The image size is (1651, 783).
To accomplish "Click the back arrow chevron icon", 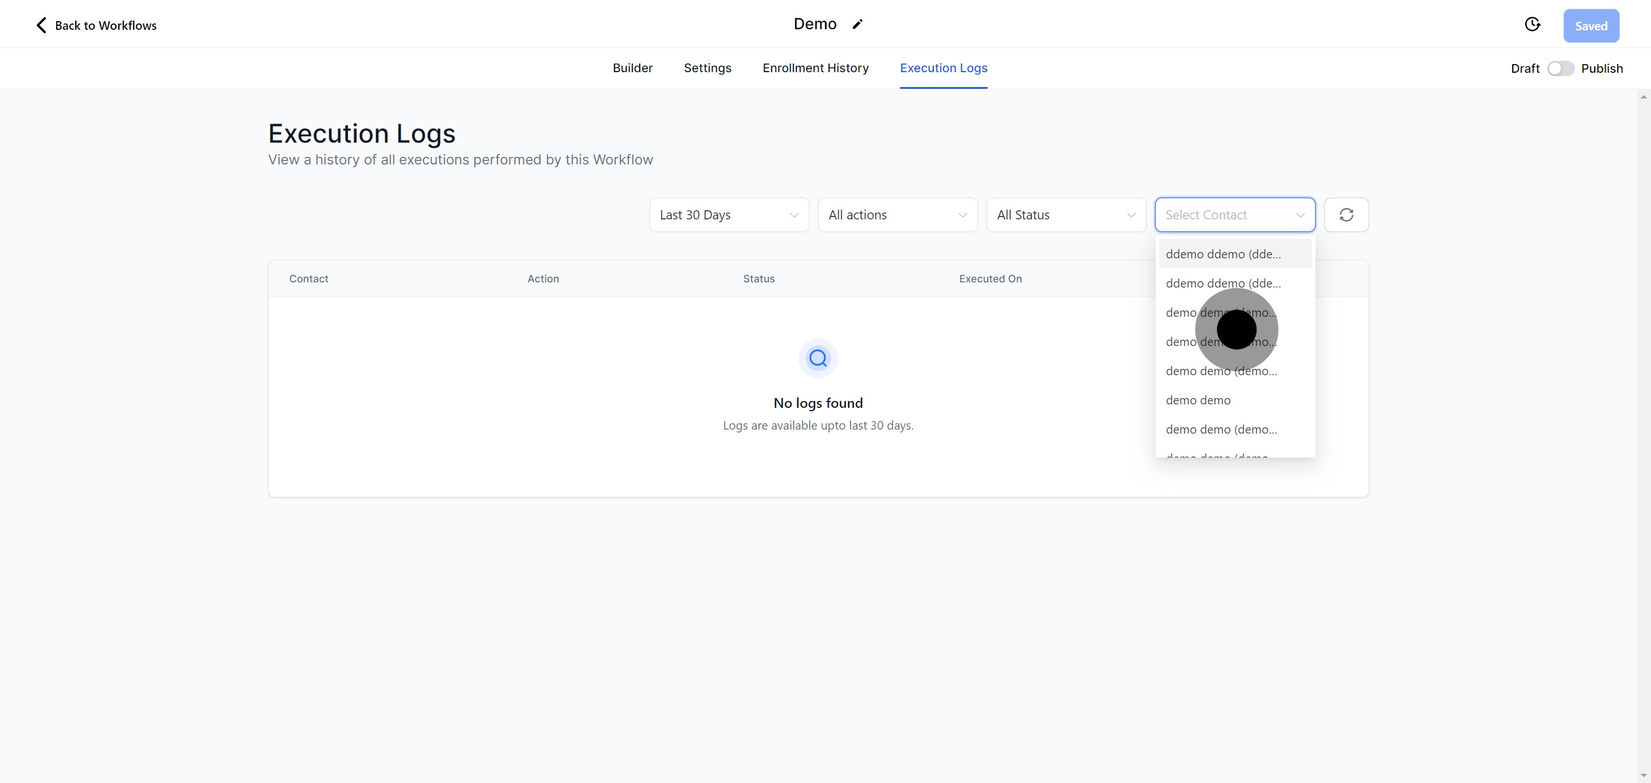I will [x=41, y=26].
